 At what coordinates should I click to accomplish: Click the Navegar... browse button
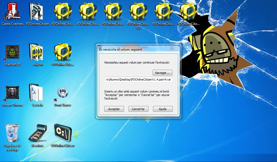162,73
